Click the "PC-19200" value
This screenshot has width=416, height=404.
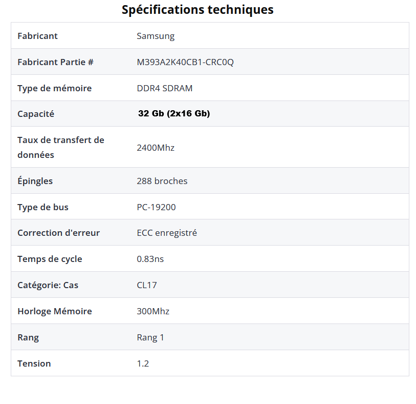(156, 207)
